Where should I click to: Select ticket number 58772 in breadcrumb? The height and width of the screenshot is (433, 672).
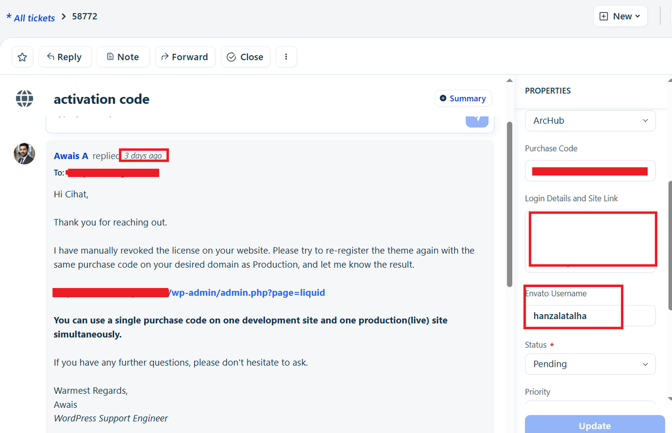pos(85,16)
